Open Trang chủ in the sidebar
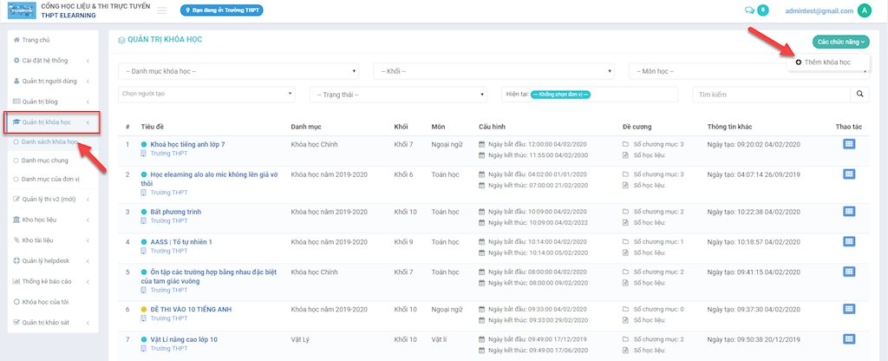Screen dimensions: 888x361 (x=36, y=41)
